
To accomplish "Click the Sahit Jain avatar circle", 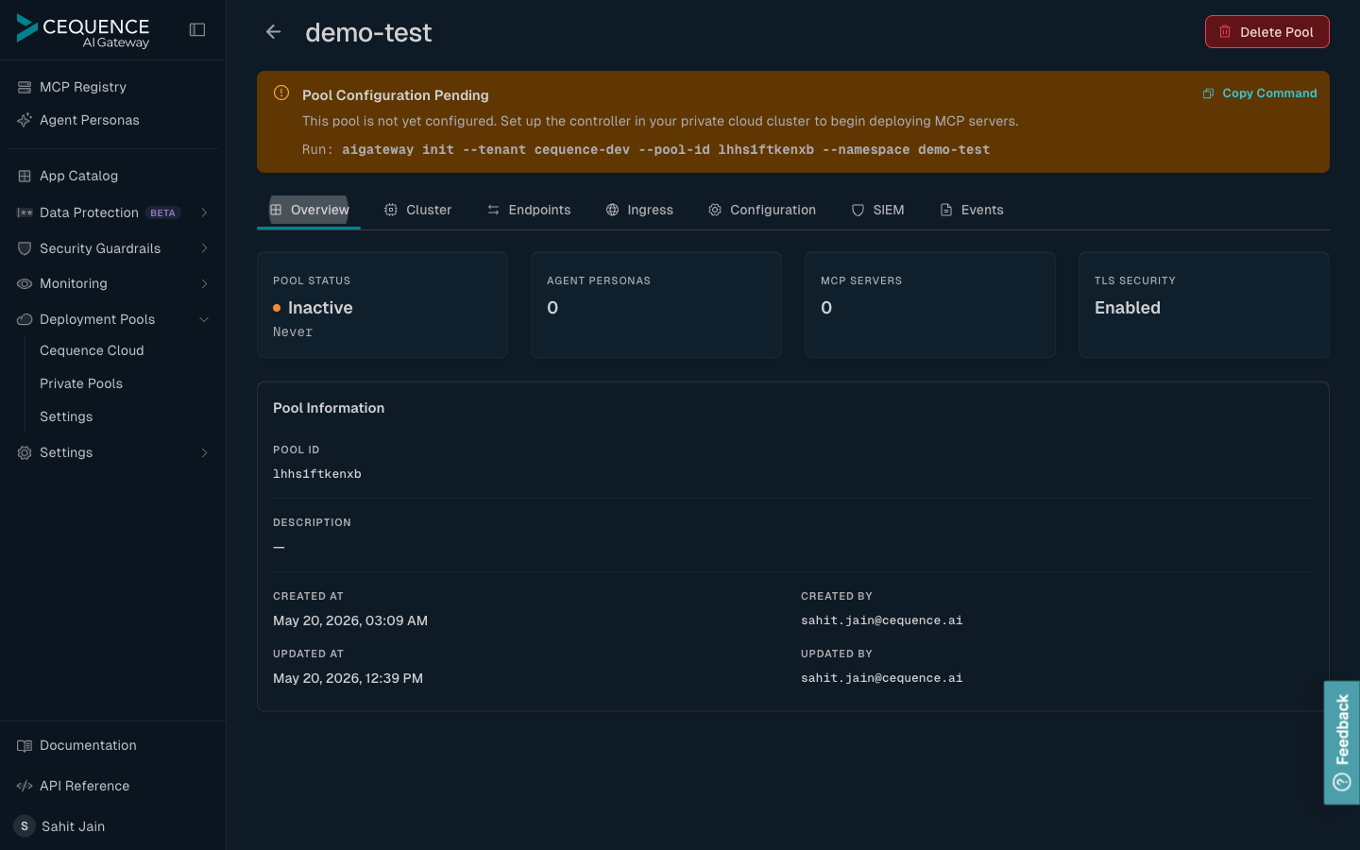I will click(25, 826).
